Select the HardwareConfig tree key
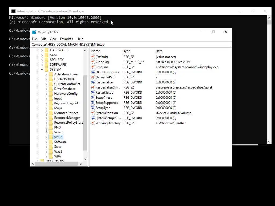 tap(66, 94)
